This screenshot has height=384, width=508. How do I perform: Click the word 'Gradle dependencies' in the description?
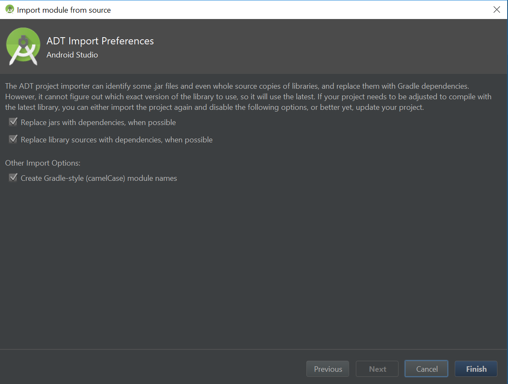pos(433,86)
